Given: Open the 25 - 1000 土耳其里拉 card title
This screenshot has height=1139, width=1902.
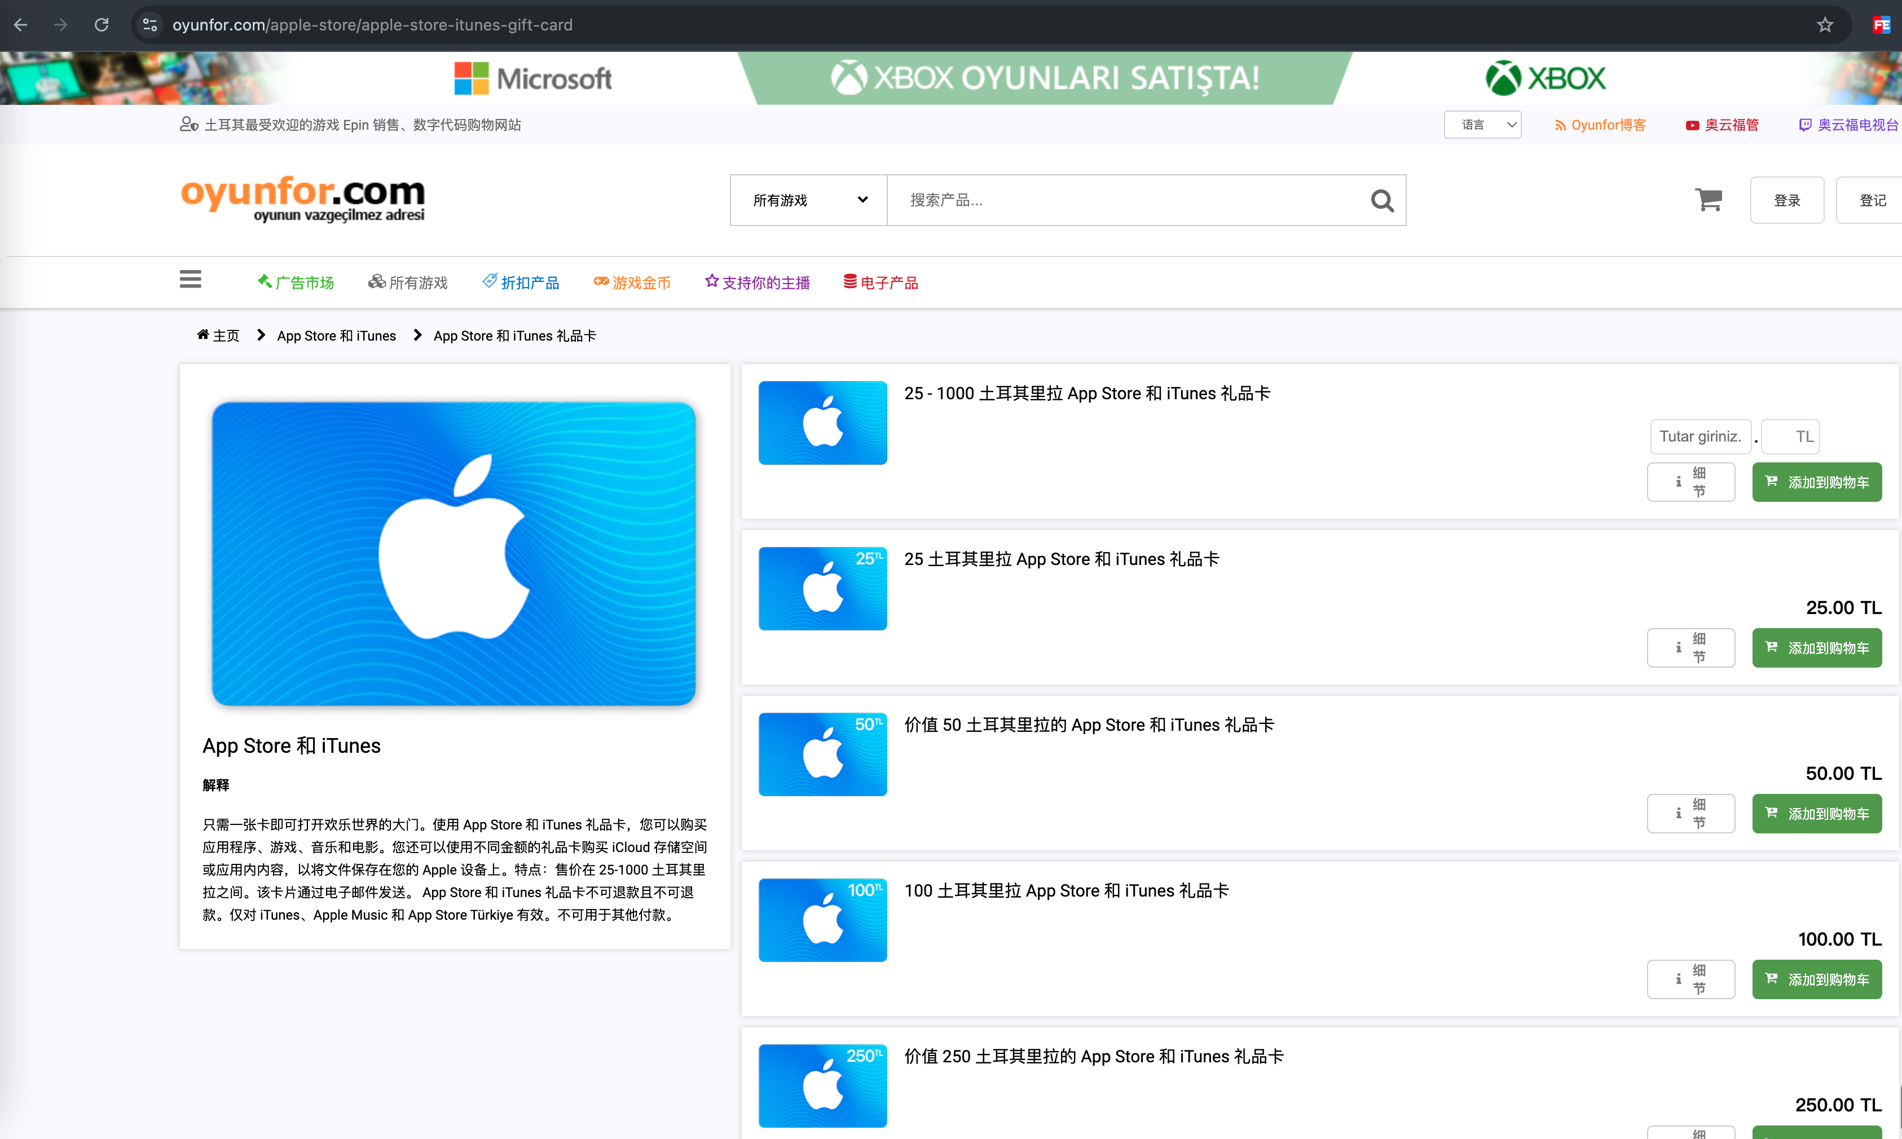Looking at the screenshot, I should pos(1087,393).
